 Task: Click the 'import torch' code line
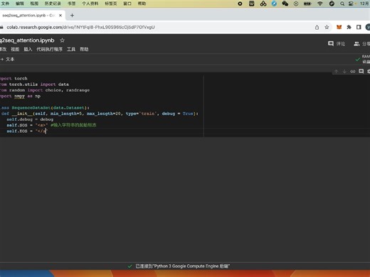point(14,78)
